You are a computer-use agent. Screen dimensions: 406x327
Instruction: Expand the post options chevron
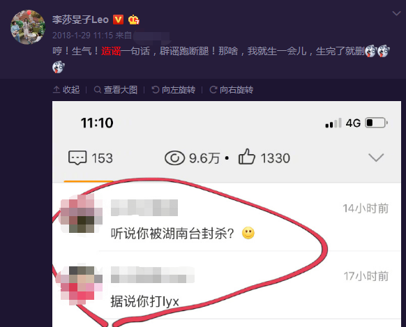tap(396, 13)
